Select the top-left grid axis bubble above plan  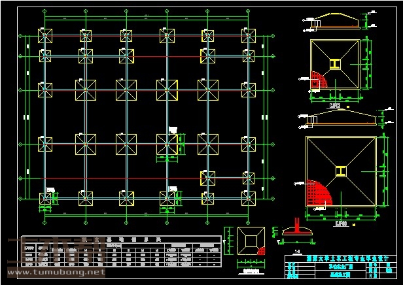click(x=44, y=12)
